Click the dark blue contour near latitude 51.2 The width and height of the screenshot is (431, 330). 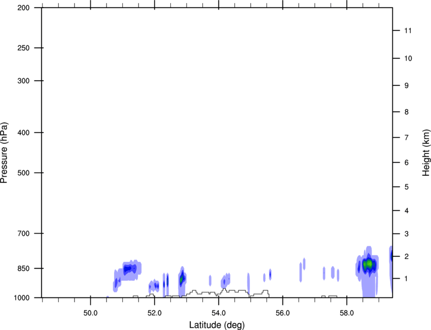[130, 268]
